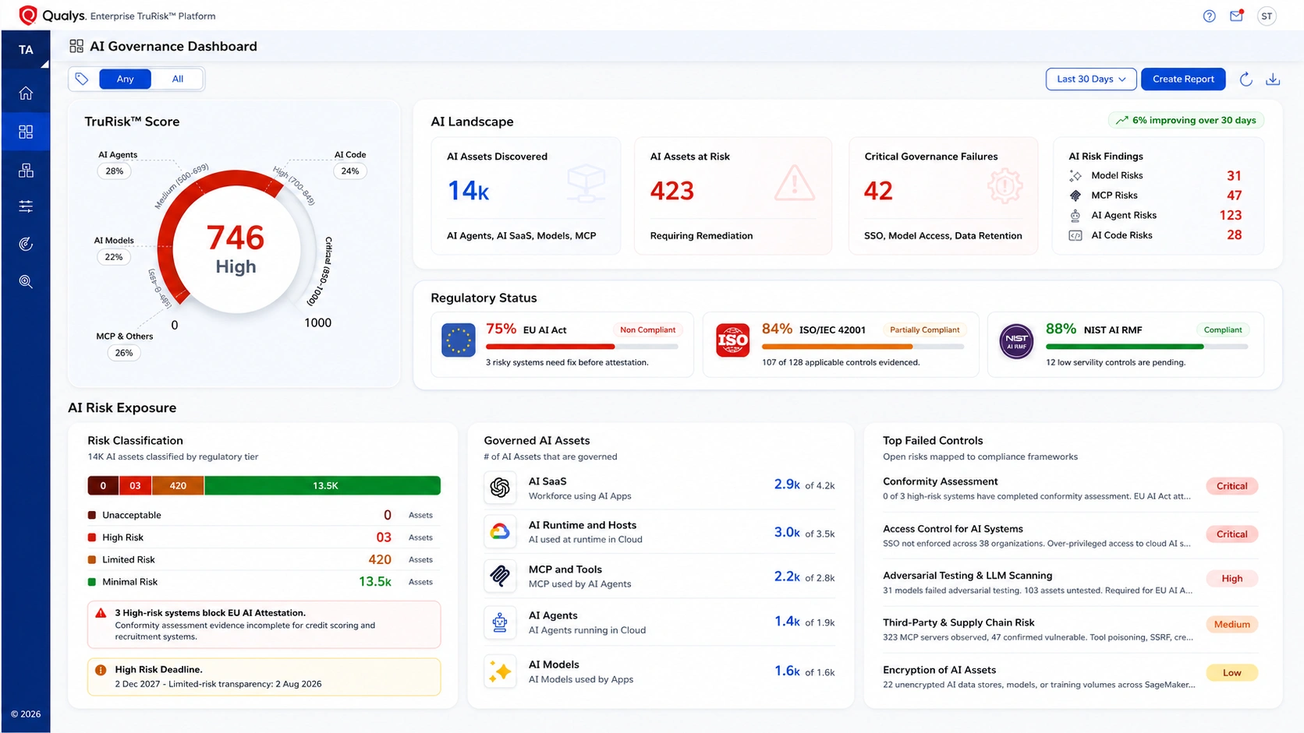This screenshot has width=1304, height=733.
Task: Click the AI Agents 28% label
Action: coord(117,164)
